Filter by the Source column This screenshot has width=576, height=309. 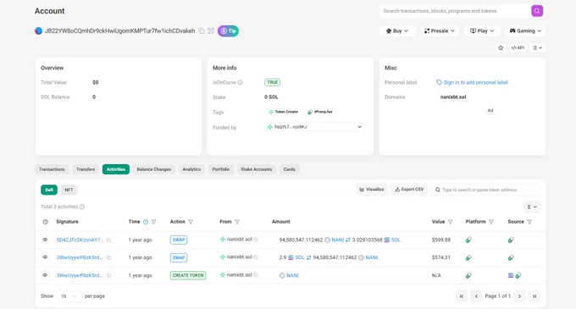pos(529,222)
